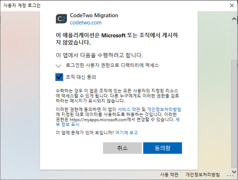The width and height of the screenshot is (238, 180).
Task: Click the CodeTwo C2 app logo
Action: tap(61, 19)
